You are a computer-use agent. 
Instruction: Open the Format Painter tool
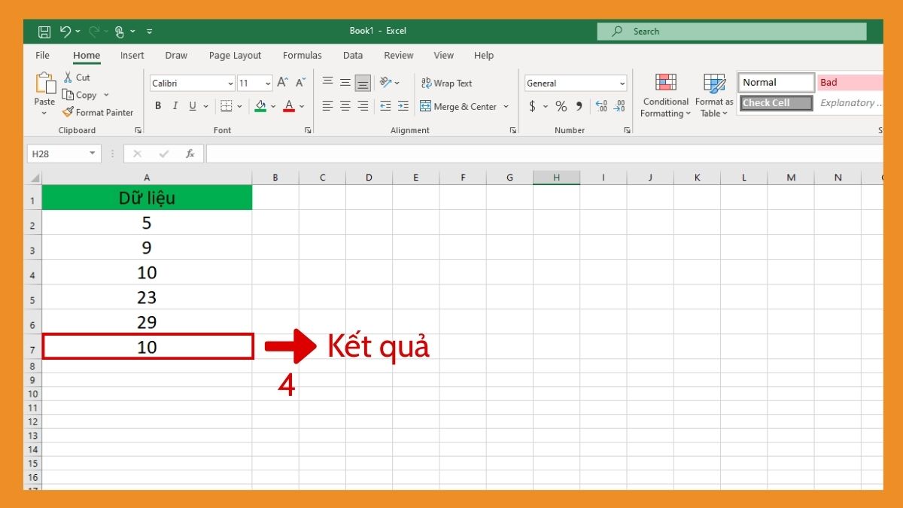[x=98, y=112]
